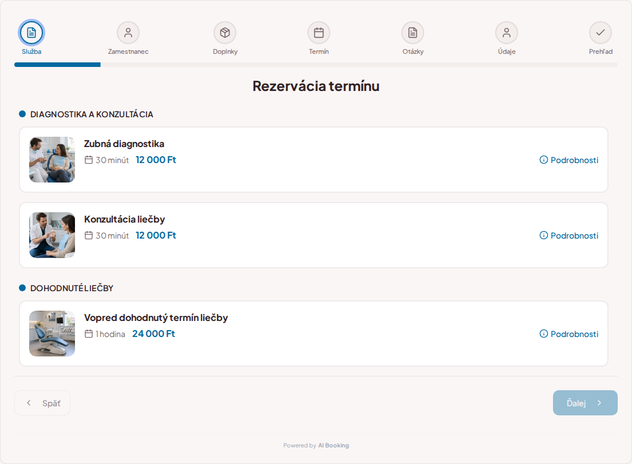Click the Konzultácia liečby service title
Image resolution: width=632 pixels, height=464 pixels.
[x=125, y=219]
